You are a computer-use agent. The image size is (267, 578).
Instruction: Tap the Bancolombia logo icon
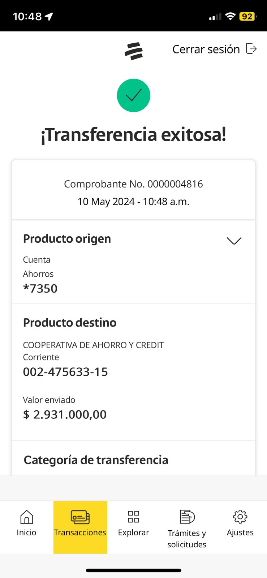134,51
